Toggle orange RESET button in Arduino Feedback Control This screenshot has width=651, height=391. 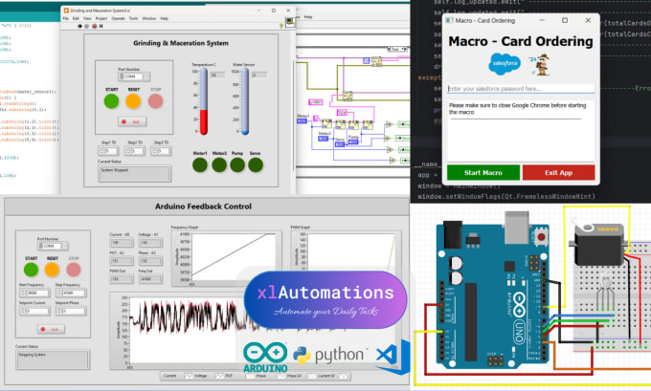pos(52,270)
